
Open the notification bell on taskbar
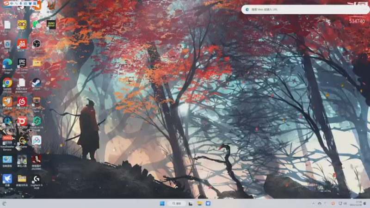[365, 203]
